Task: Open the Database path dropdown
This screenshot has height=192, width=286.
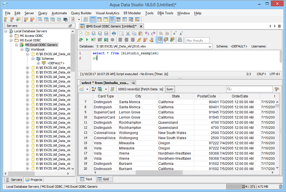Action: click(210, 46)
